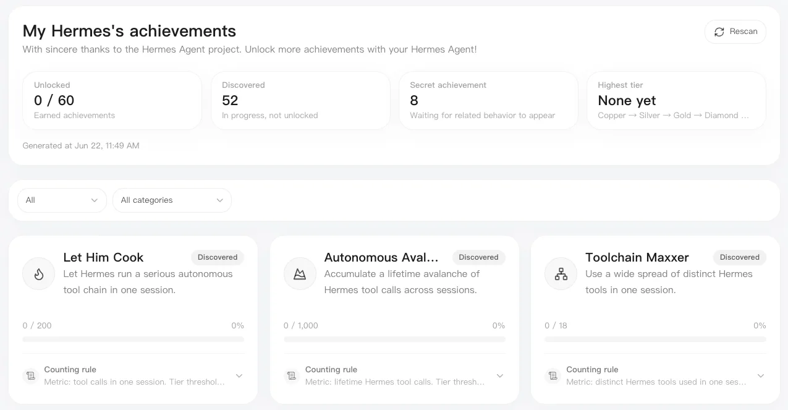Click the Discovered badge on Let Him Cook
Image resolution: width=788 pixels, height=410 pixels.
tap(218, 257)
